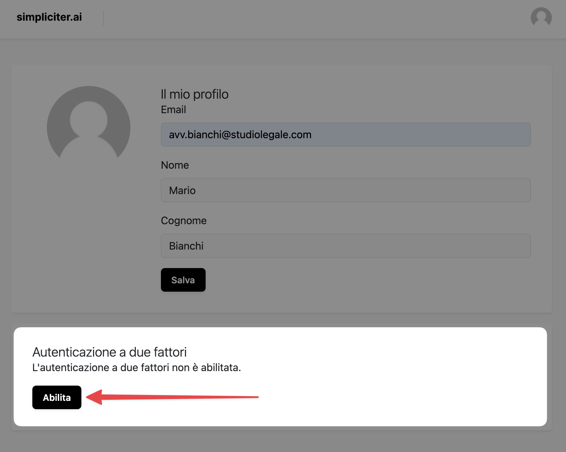
Task: Click the simpliciter.ai logo
Action: pos(49,17)
